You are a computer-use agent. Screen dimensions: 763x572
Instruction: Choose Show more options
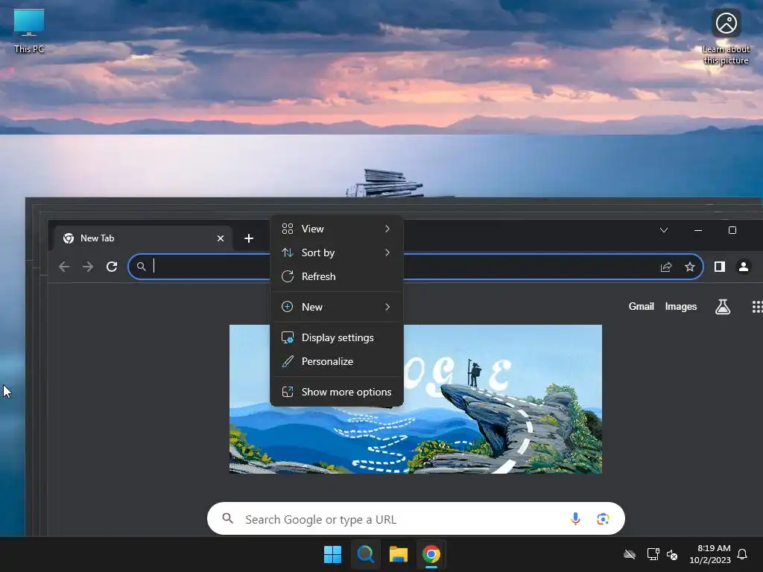point(337,392)
